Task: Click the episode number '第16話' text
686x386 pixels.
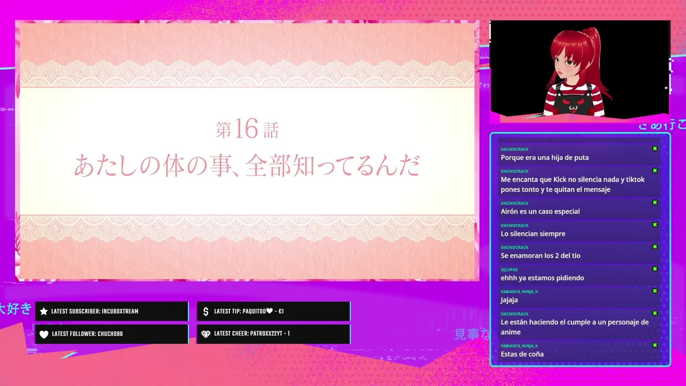Action: point(248,130)
